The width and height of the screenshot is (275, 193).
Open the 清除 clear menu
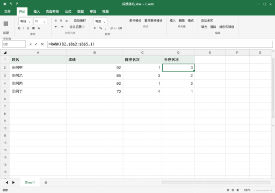pyautogui.click(x=213, y=27)
